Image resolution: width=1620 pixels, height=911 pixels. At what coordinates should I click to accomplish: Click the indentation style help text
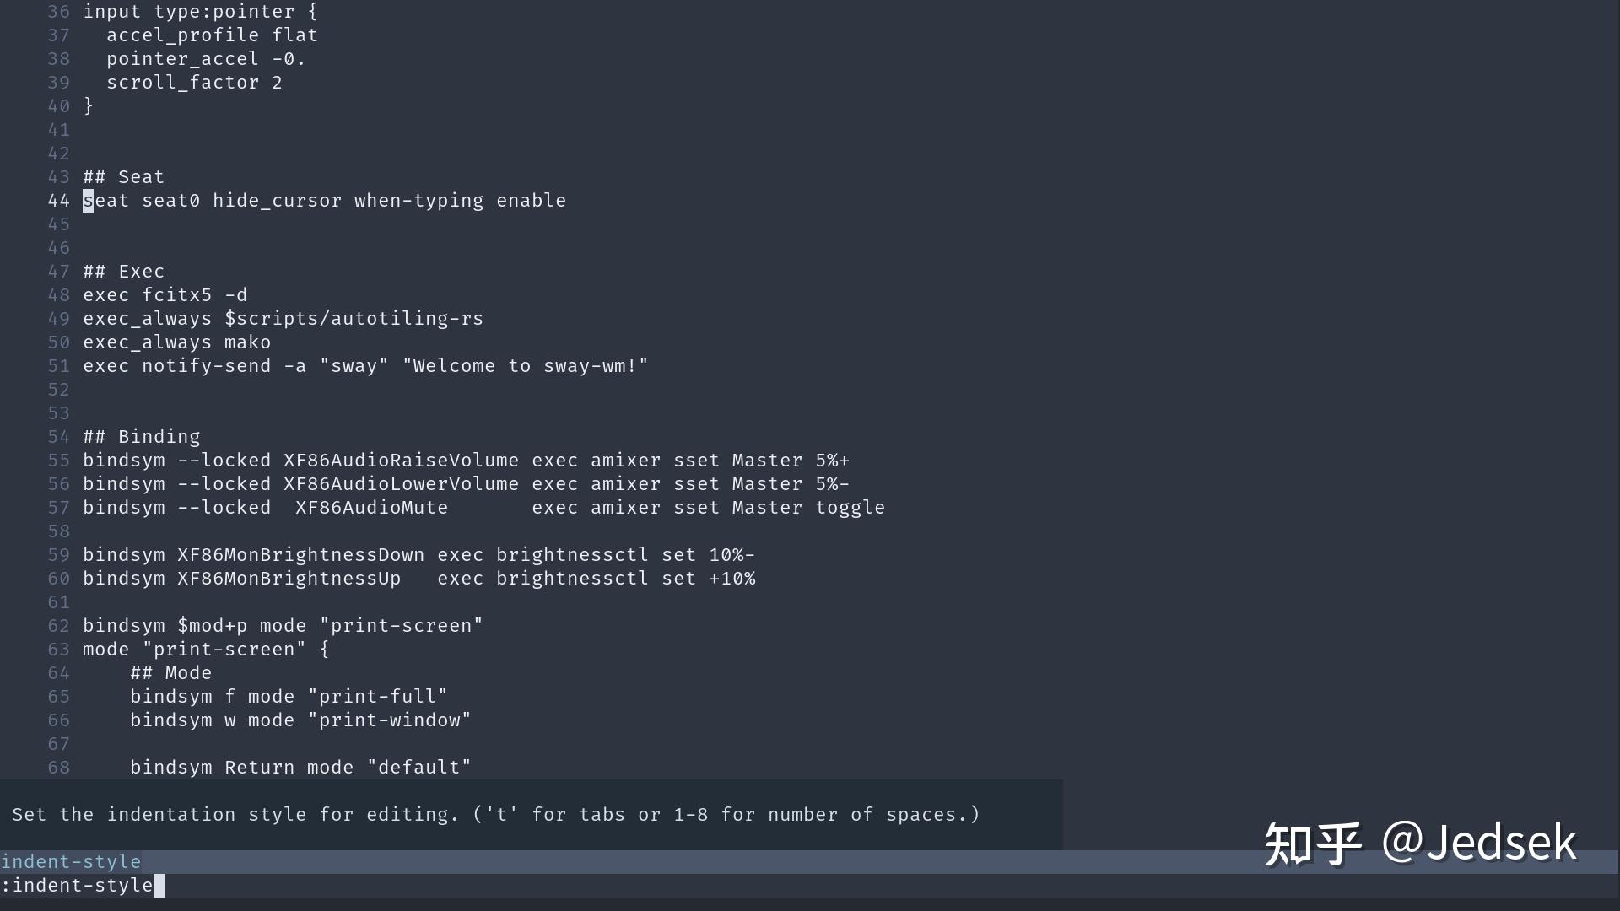[495, 815]
